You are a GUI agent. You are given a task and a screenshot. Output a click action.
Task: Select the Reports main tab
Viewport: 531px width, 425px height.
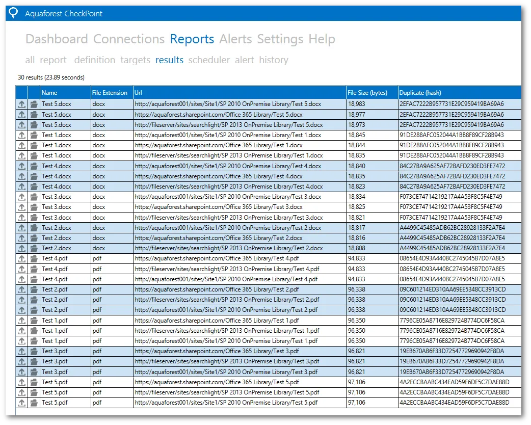tap(192, 39)
